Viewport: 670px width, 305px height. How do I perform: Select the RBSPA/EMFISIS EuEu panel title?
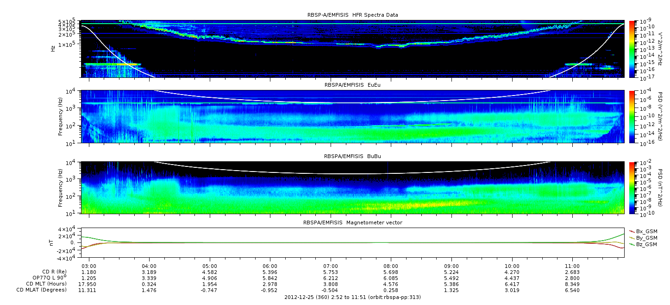(x=352, y=85)
